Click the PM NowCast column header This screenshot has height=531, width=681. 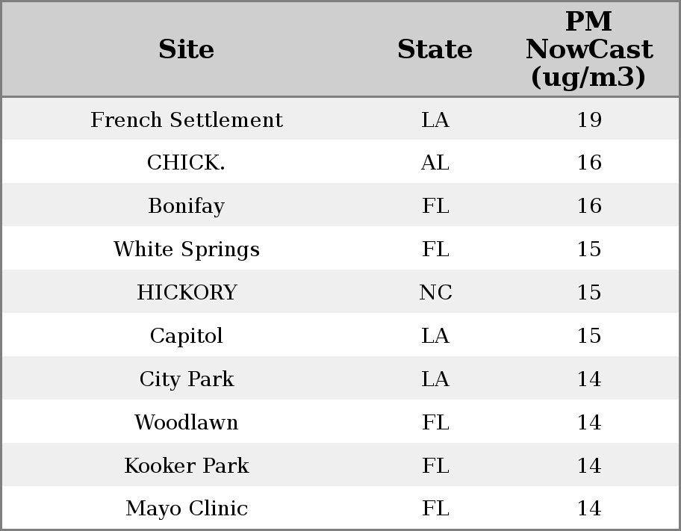point(588,49)
